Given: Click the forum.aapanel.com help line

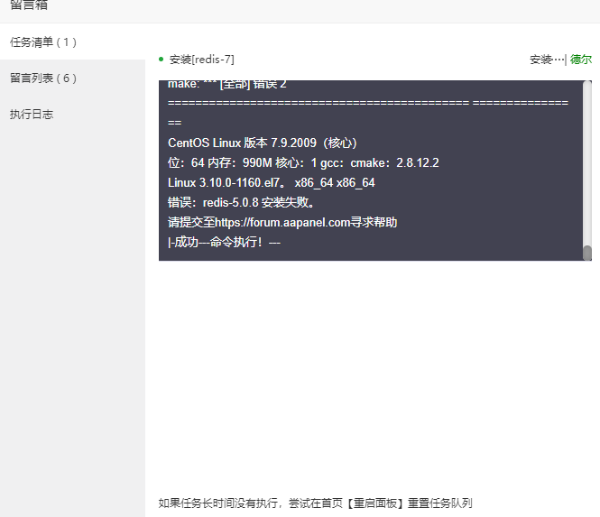Looking at the screenshot, I should coord(282,222).
